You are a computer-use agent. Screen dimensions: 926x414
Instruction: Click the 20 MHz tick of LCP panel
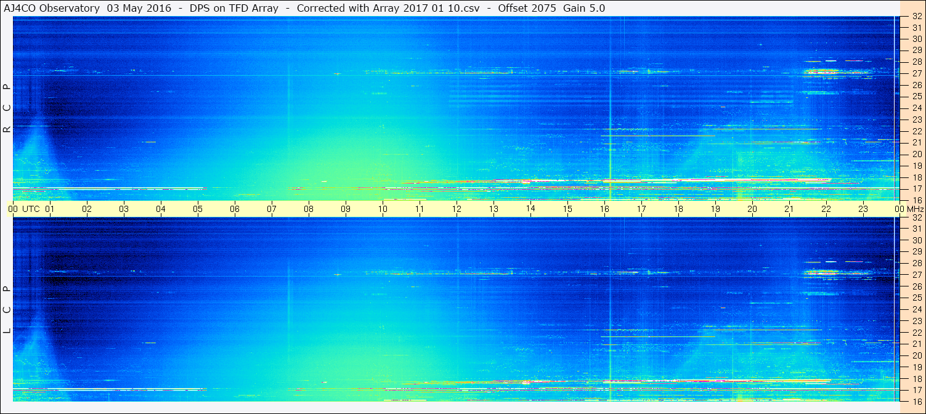coord(916,355)
